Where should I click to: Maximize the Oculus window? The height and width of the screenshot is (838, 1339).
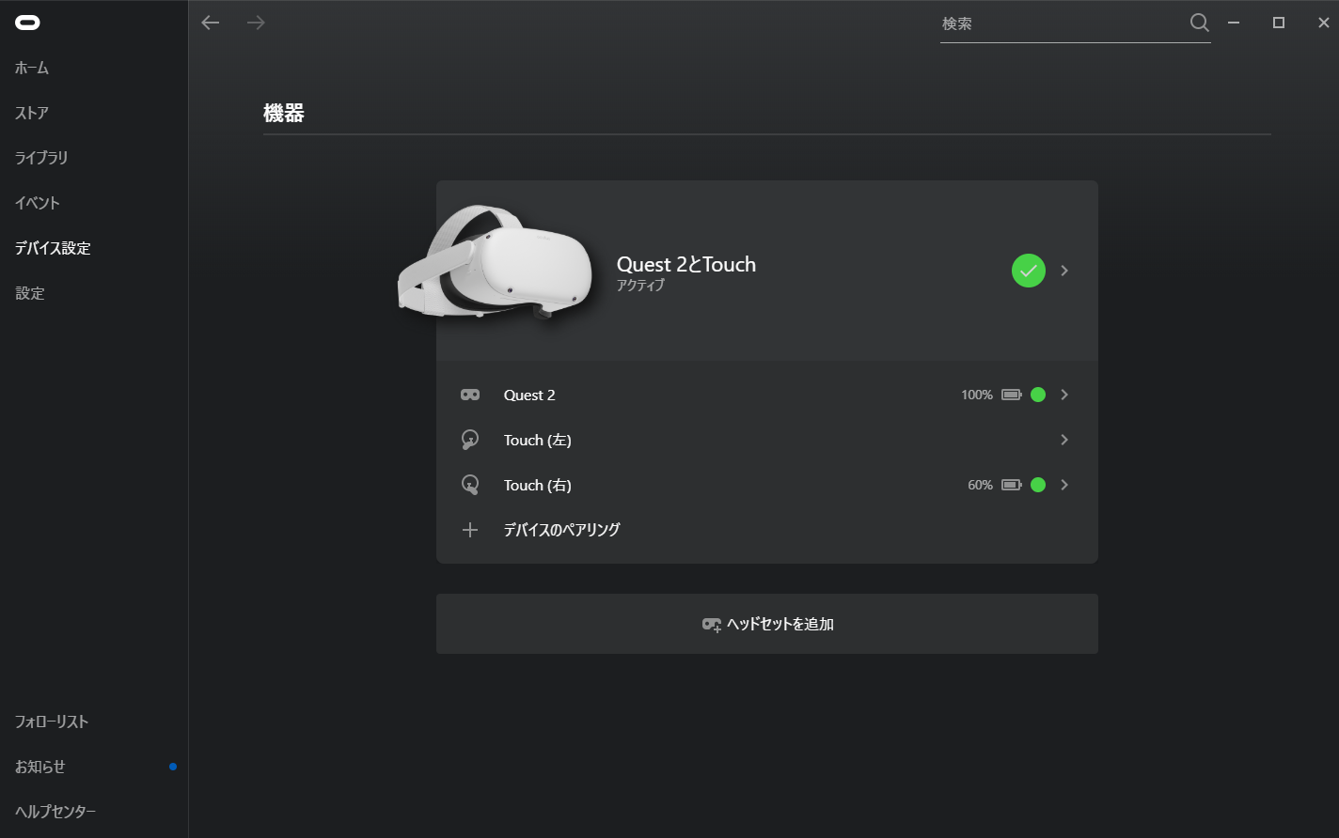1279,23
